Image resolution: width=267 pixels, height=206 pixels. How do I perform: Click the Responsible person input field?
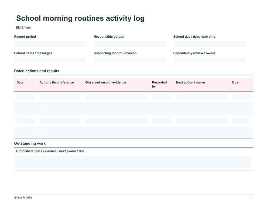129,43
